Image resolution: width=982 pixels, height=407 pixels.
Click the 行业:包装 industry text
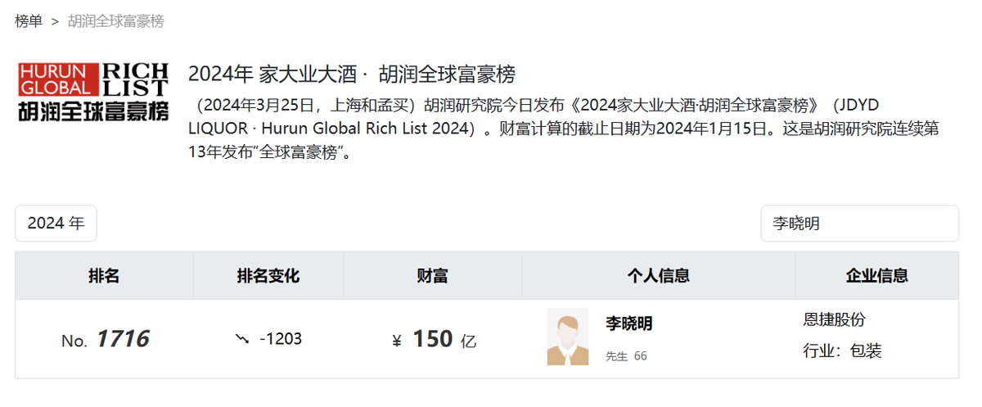843,351
